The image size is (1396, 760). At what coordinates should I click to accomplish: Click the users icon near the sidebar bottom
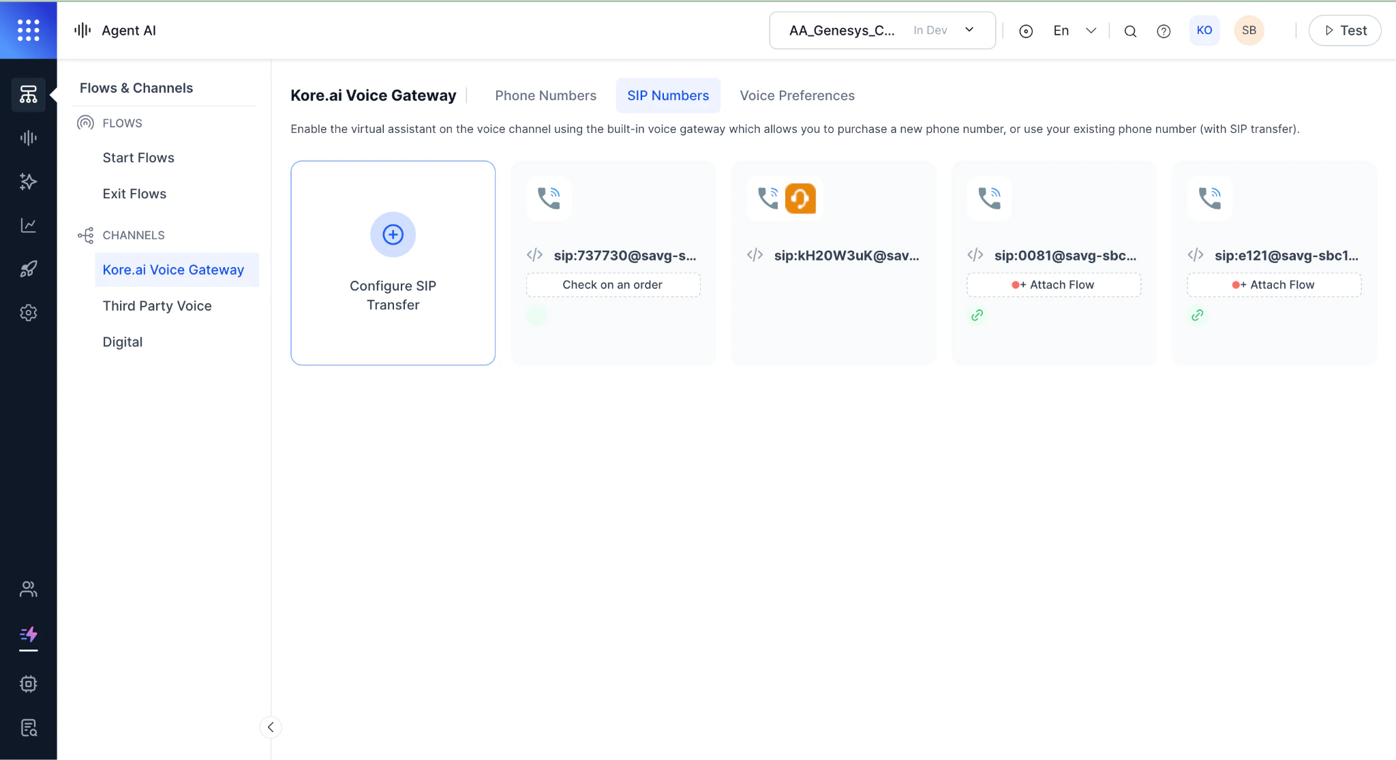coord(29,589)
